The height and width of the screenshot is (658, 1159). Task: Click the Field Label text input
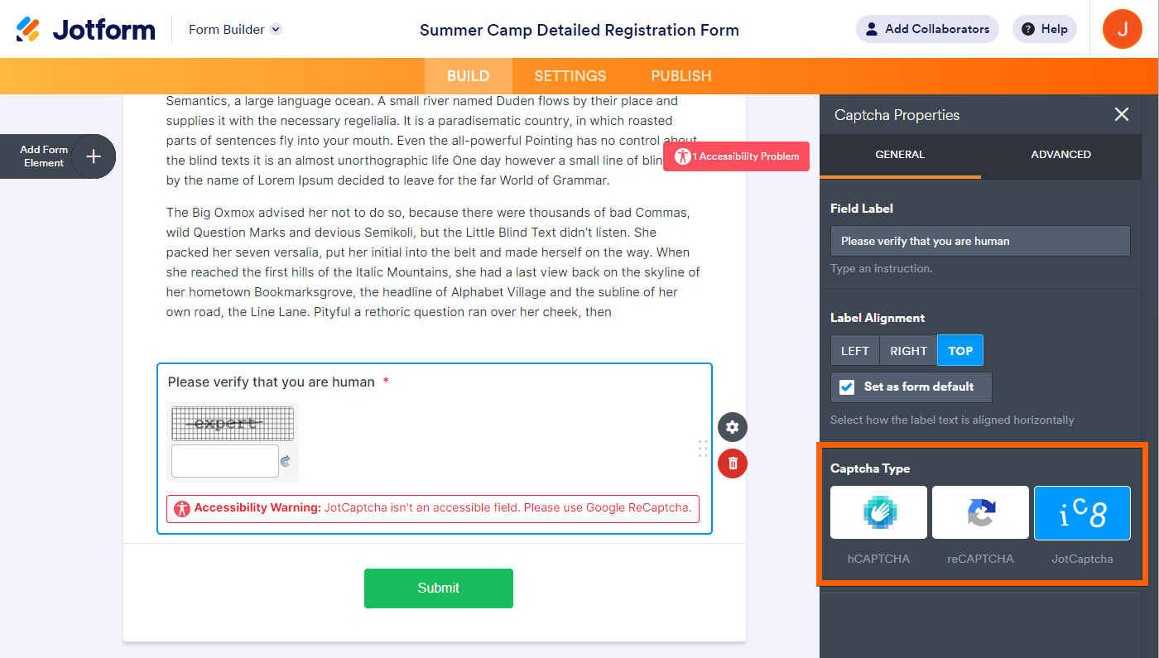980,241
